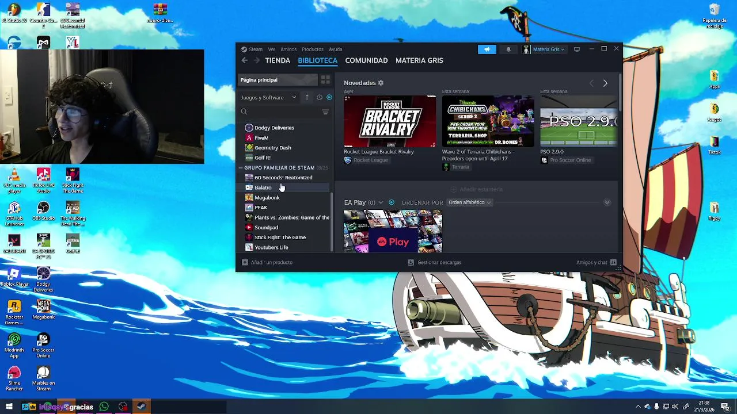Open Novedades settings gear
737x414 pixels.
(381, 83)
